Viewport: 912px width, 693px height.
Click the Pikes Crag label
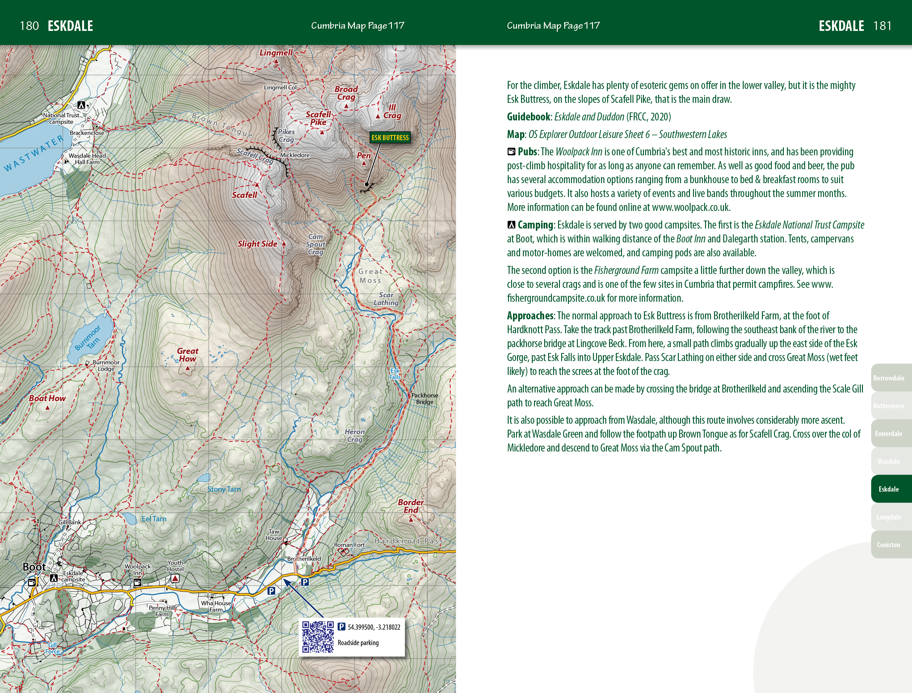point(286,136)
